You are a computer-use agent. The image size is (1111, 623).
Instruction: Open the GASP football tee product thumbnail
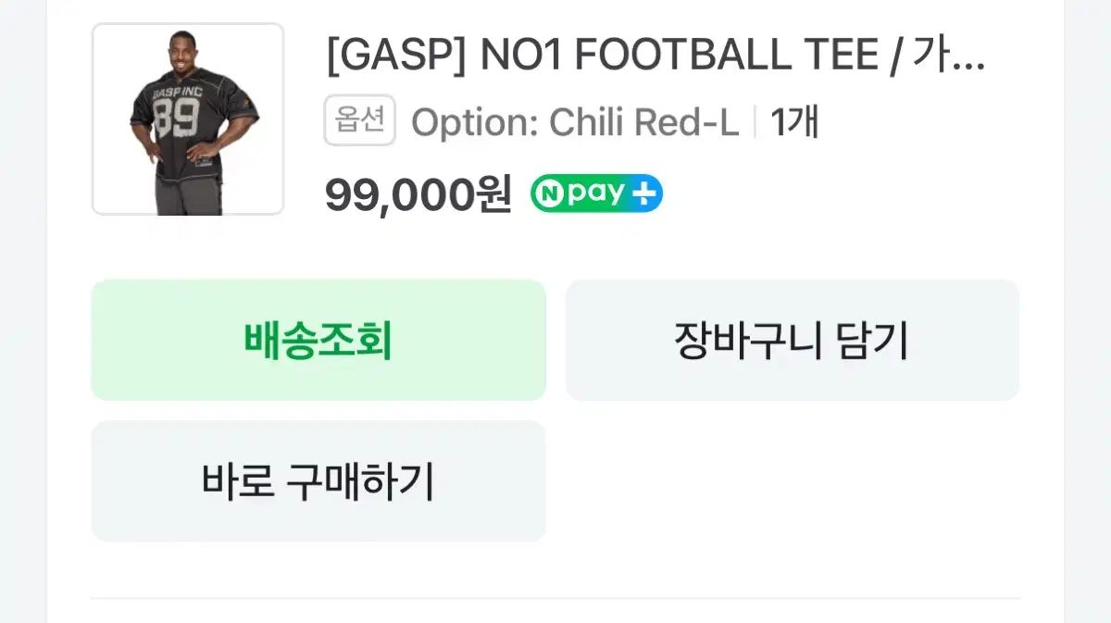[188, 119]
